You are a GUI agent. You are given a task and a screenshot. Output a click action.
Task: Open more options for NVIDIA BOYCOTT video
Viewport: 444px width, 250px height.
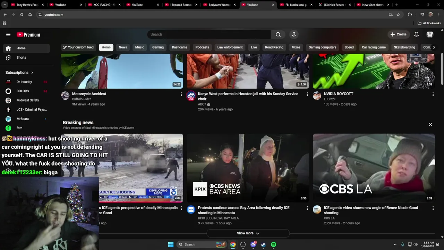click(x=433, y=94)
